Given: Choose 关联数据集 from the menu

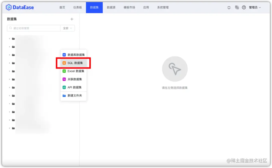Looking at the screenshot, I should pos(74,79).
